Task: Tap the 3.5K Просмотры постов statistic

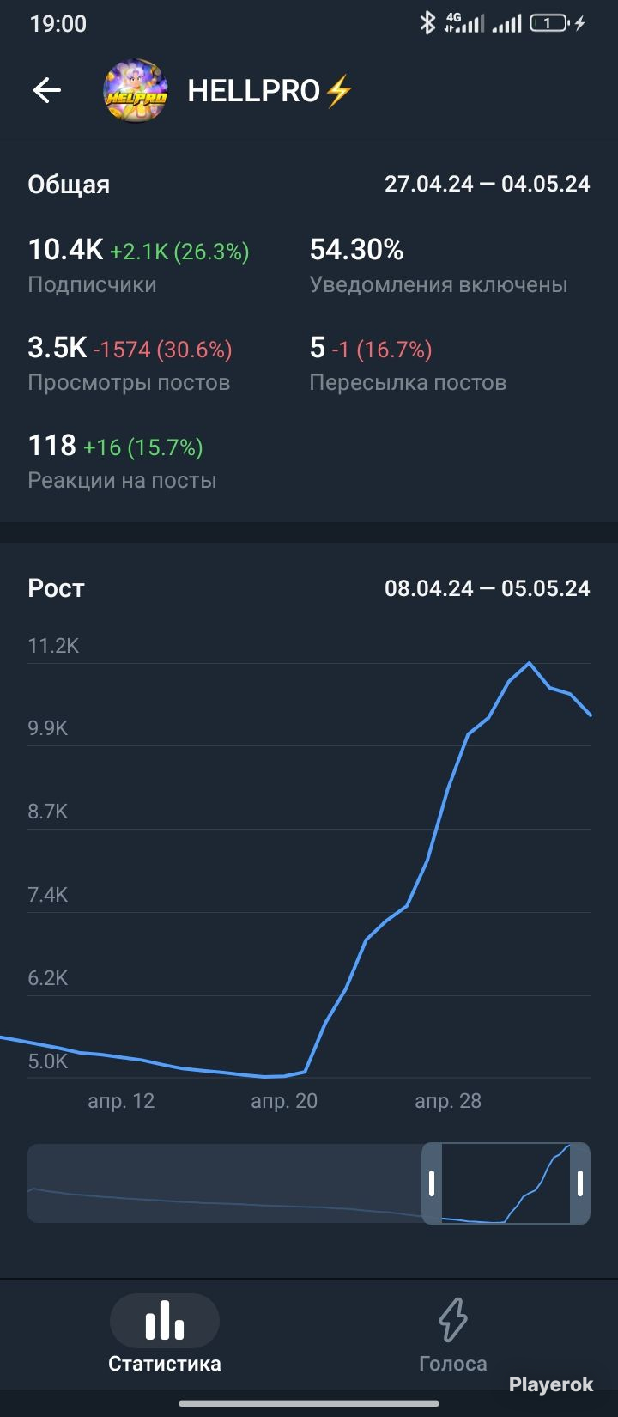Action: click(130, 364)
